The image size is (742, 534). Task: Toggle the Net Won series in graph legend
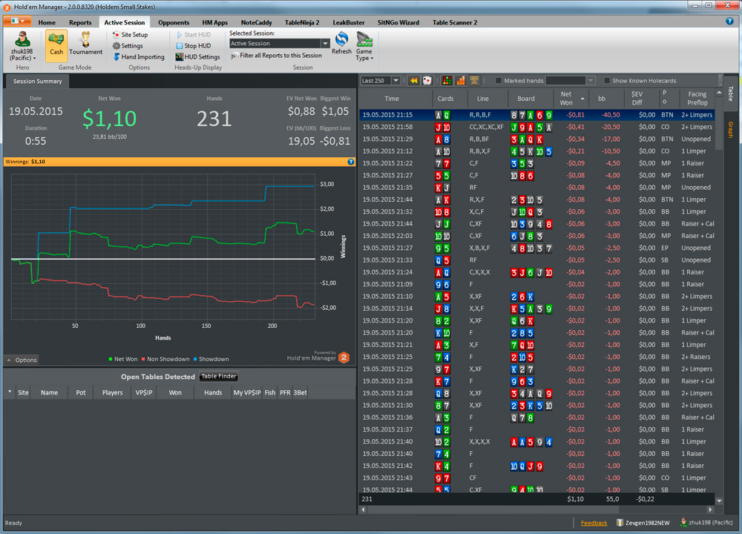pos(123,359)
